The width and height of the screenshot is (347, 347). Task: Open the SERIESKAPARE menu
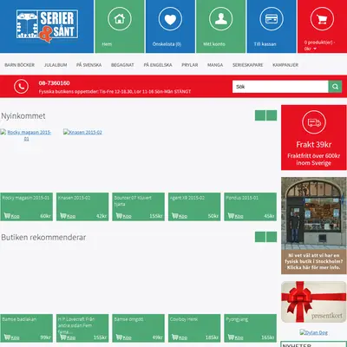(x=248, y=65)
